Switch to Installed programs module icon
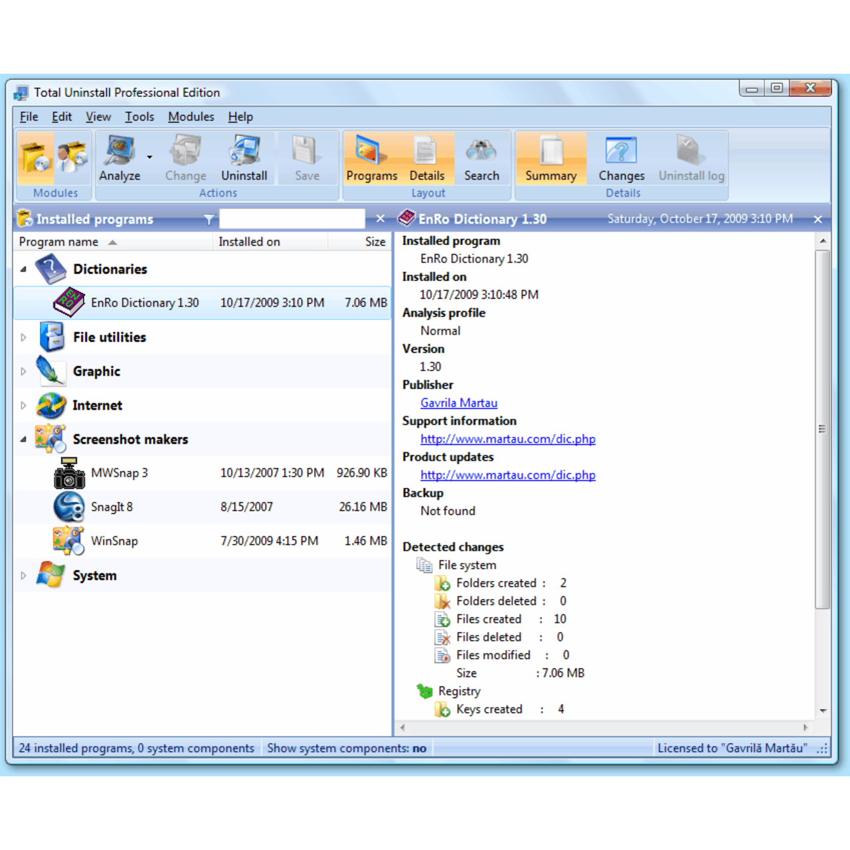Image resolution: width=850 pixels, height=850 pixels. click(35, 158)
